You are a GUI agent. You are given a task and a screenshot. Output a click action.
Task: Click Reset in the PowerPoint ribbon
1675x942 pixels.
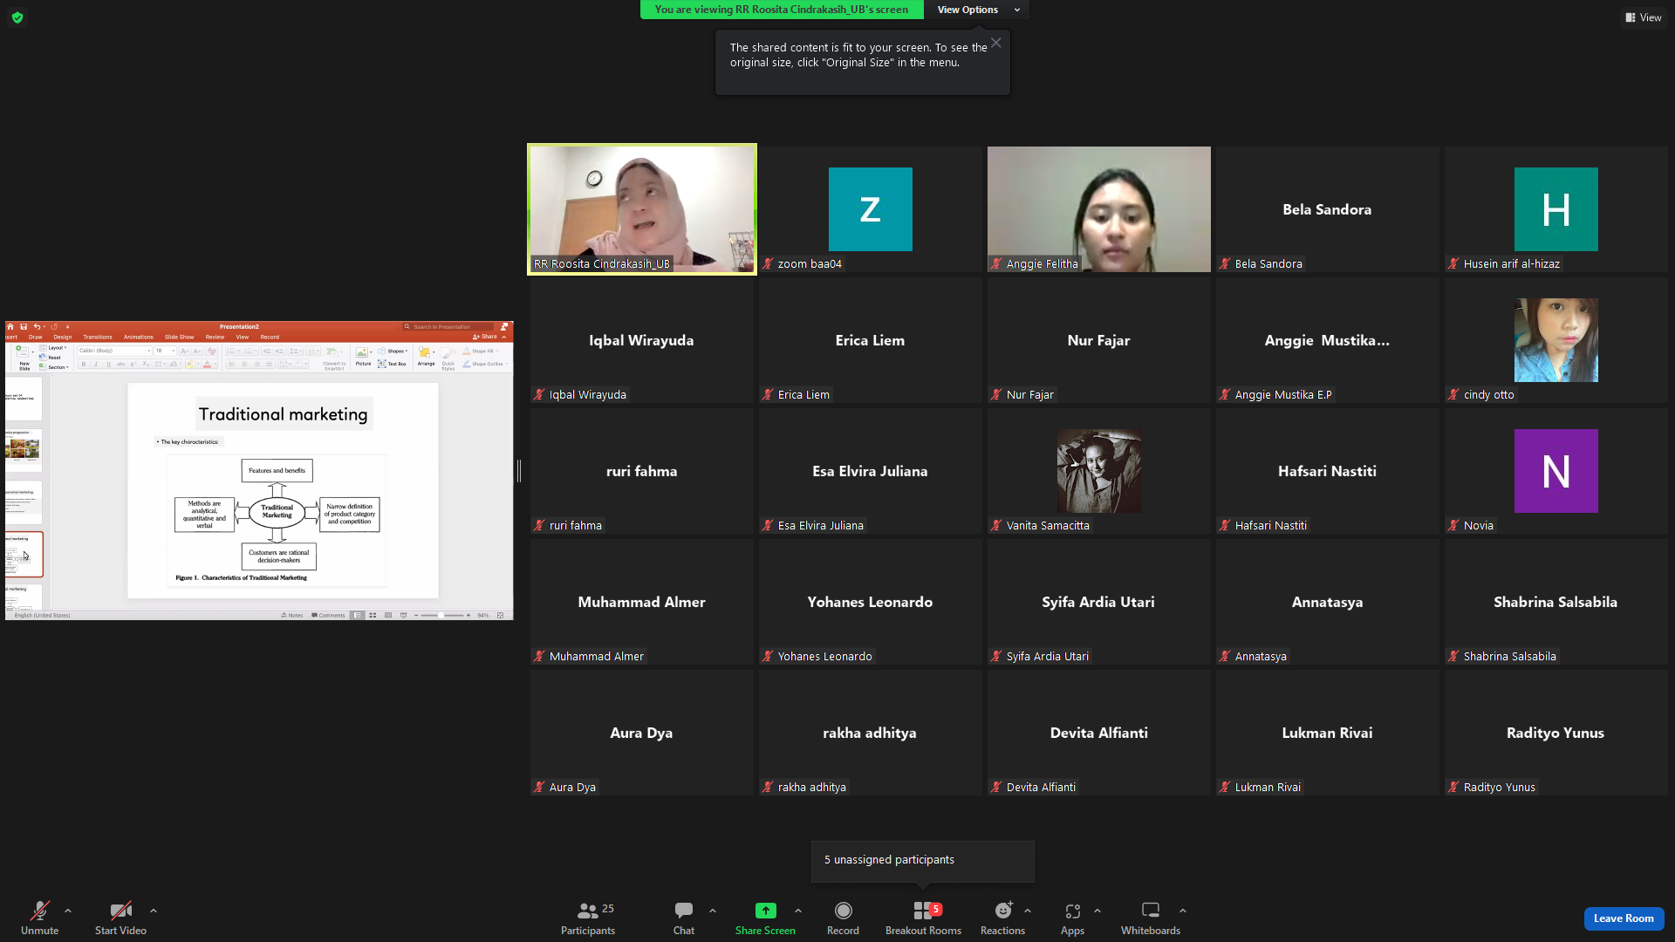[x=51, y=358]
